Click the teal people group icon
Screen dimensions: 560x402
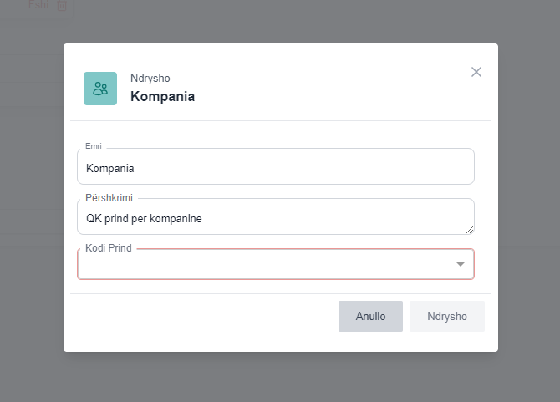point(100,89)
